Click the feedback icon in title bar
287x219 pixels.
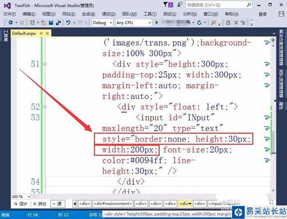pyautogui.click(x=180, y=5)
